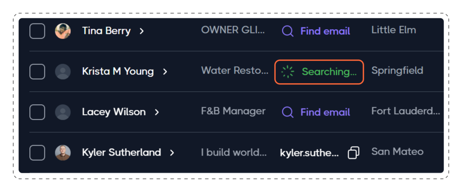Check the box for Lacey Wilson

37,112
